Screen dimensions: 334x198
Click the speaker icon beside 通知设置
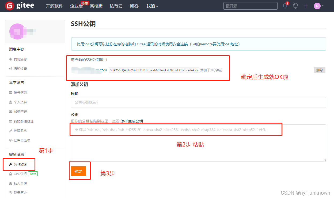pos(10,69)
